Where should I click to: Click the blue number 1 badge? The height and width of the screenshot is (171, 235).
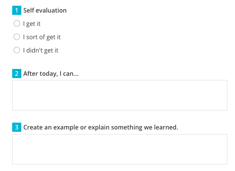[x=17, y=10]
